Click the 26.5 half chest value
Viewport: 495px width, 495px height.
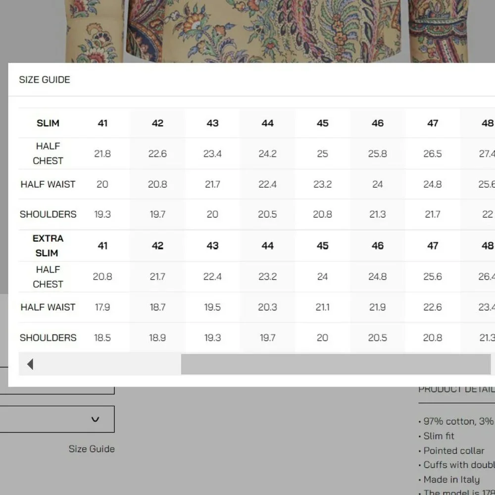click(432, 153)
